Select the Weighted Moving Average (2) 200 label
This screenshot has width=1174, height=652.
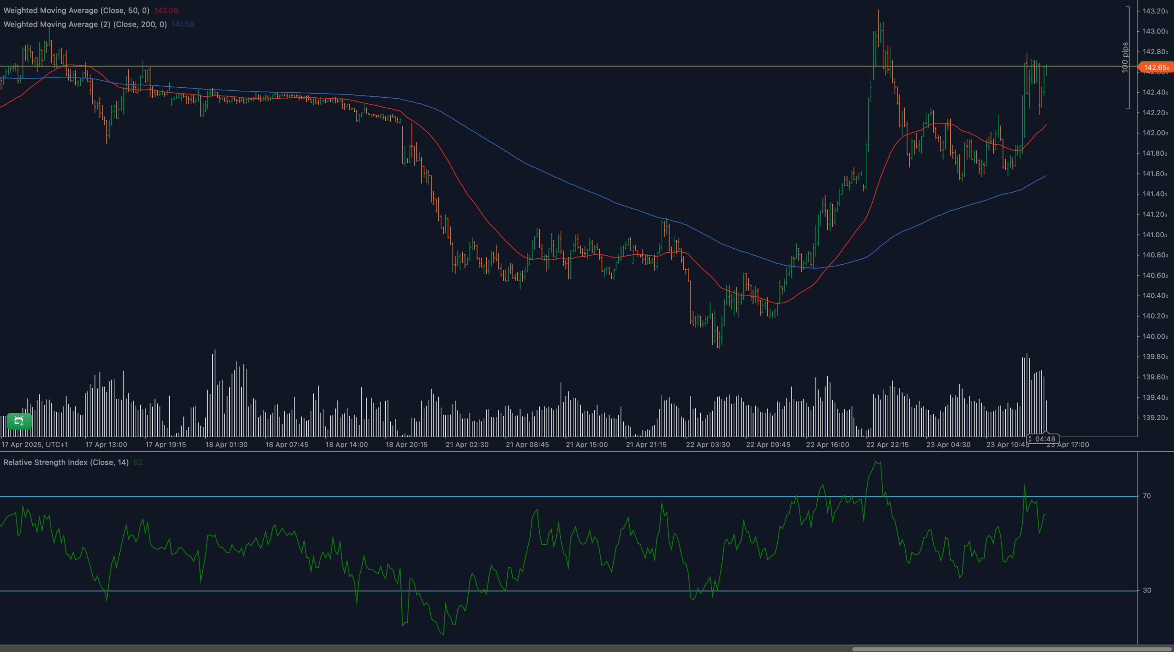pyautogui.click(x=85, y=24)
